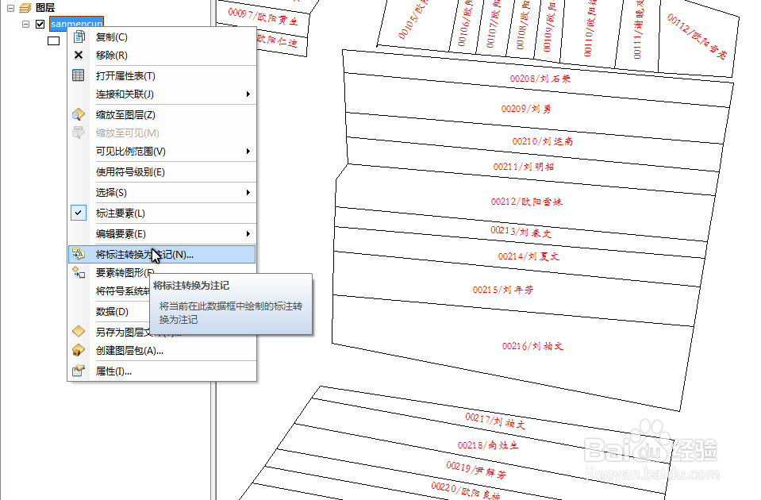The image size is (761, 500).
Task: Check the empty checkbox below the sanmencun layer
Action: [x=53, y=40]
